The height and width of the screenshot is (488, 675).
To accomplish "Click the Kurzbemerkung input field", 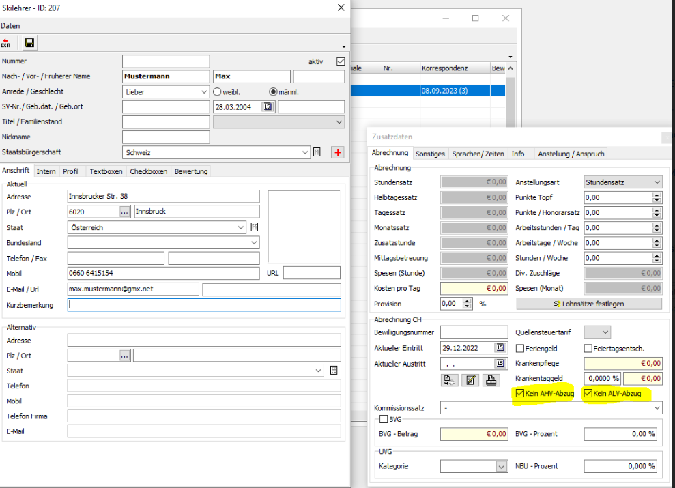I will (x=203, y=305).
